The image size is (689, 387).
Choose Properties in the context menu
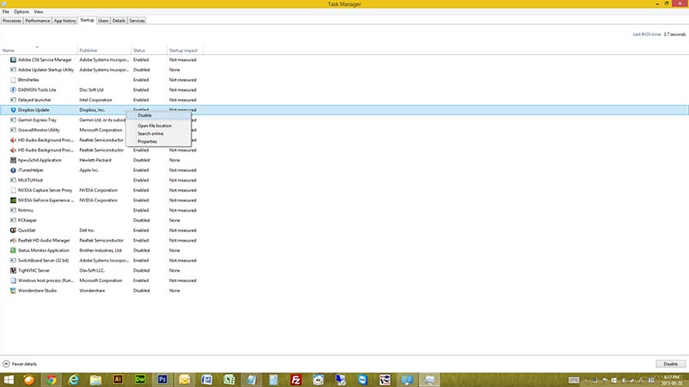pos(158,141)
